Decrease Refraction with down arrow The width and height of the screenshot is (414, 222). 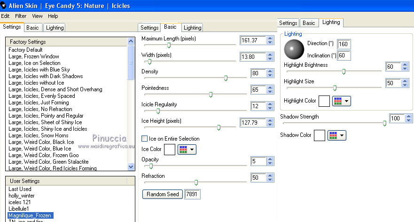[x=270, y=180]
